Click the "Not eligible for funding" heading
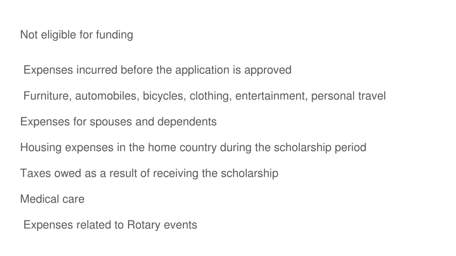Viewport: 456px width, 256px height. click(76, 35)
